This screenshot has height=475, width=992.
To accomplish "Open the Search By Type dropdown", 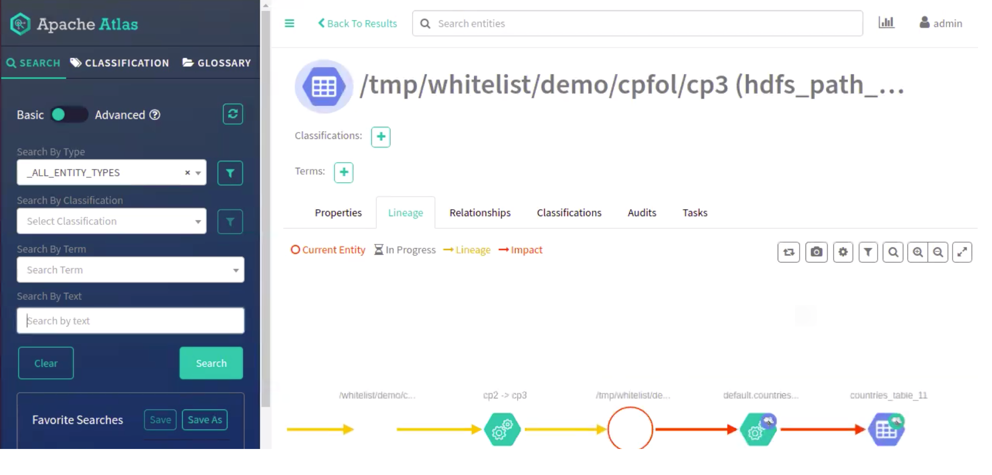I will [112, 172].
